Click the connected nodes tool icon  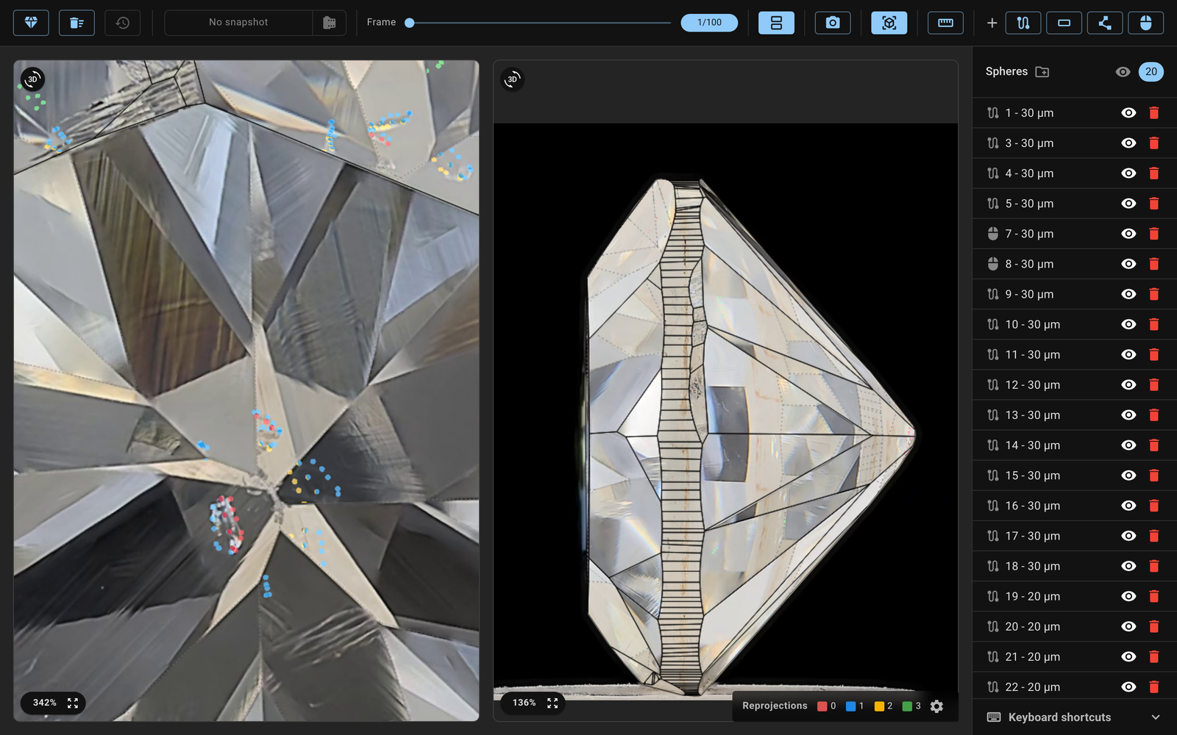[x=1105, y=23]
